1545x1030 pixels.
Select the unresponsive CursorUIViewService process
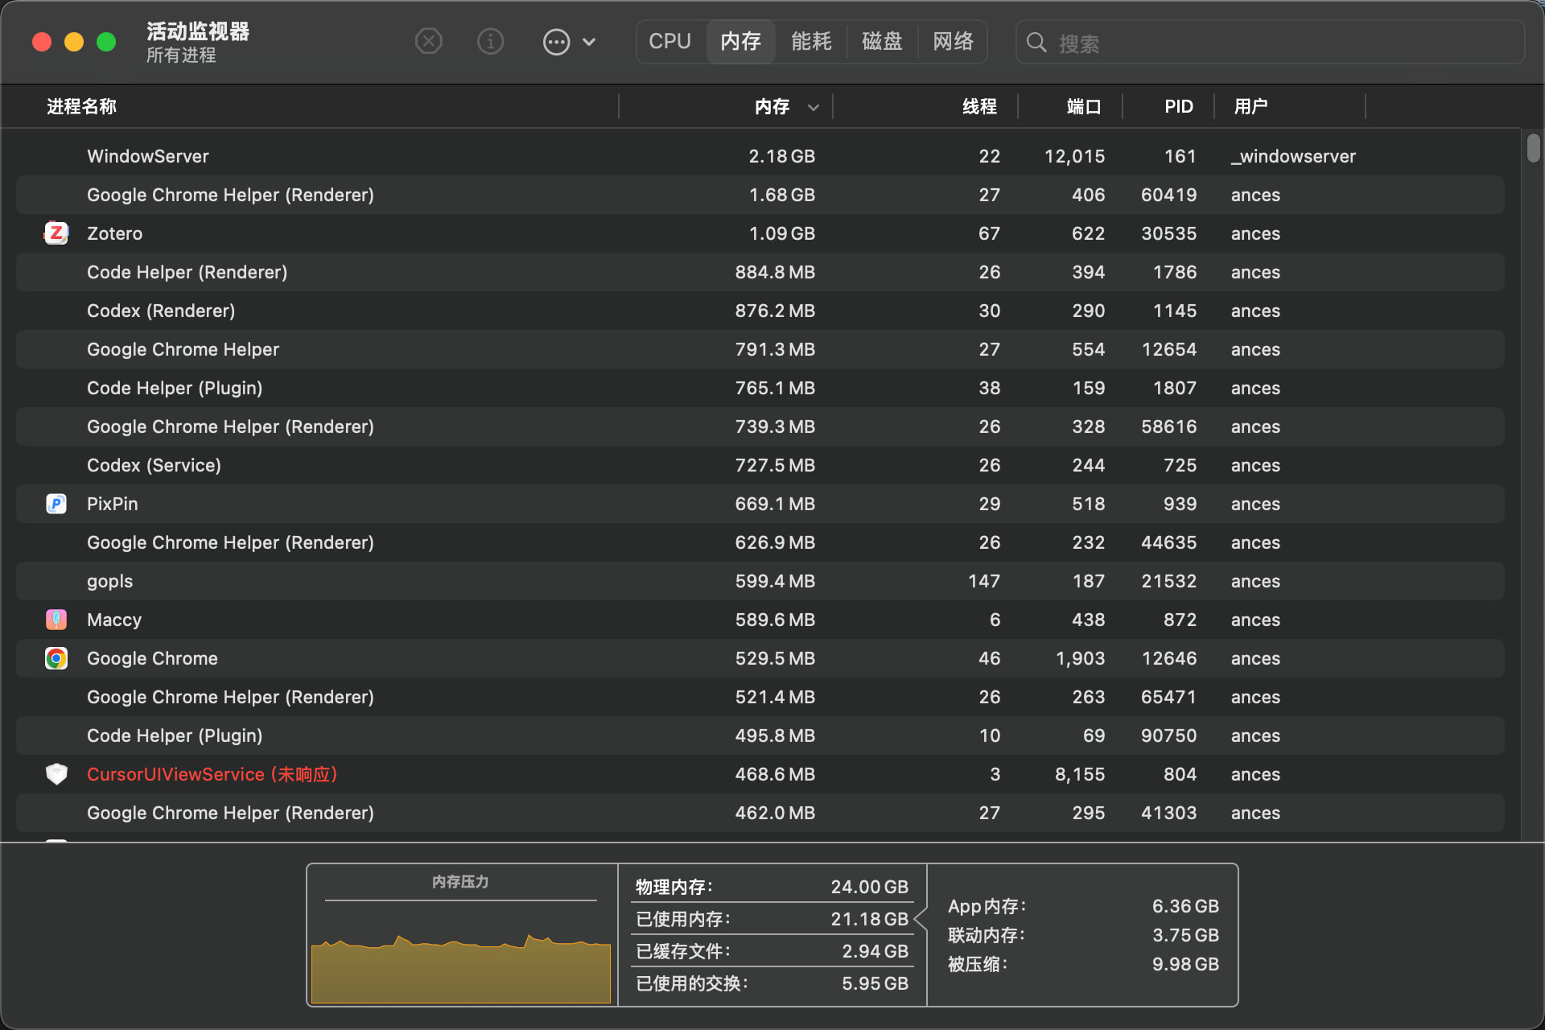[760, 774]
